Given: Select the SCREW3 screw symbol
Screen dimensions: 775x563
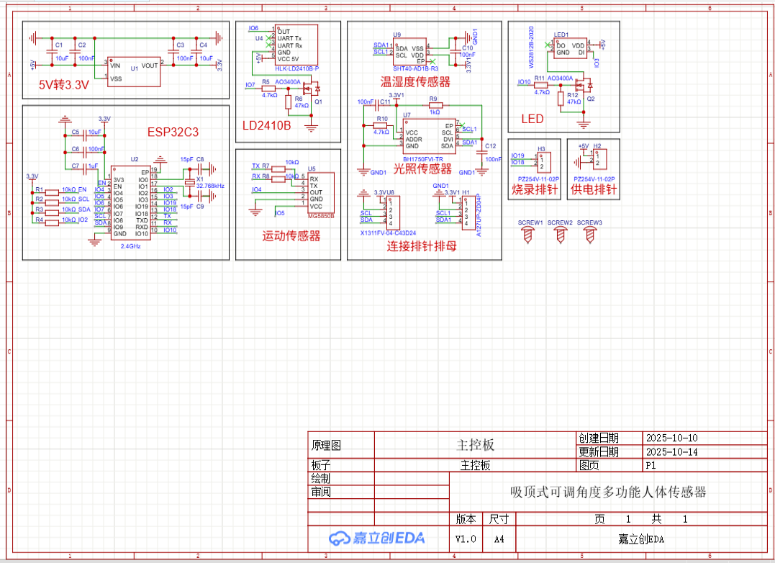Looking at the screenshot, I should (x=590, y=234).
